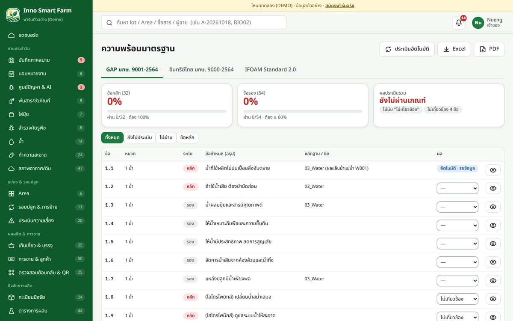This screenshot has height=321, width=513.
Task: Open มอบหมายงาน calendar icon in sidebar
Action: [x=12, y=74]
